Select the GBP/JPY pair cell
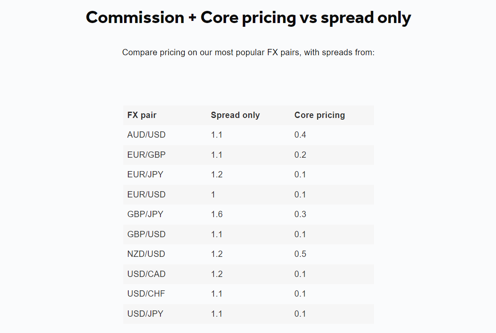This screenshot has height=333, width=496. tap(145, 214)
